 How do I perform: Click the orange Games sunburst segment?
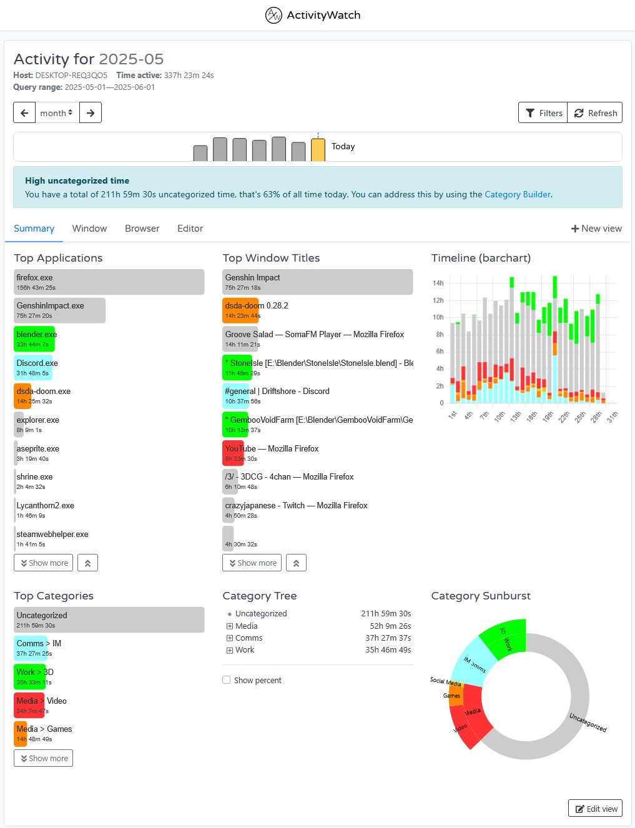456,695
